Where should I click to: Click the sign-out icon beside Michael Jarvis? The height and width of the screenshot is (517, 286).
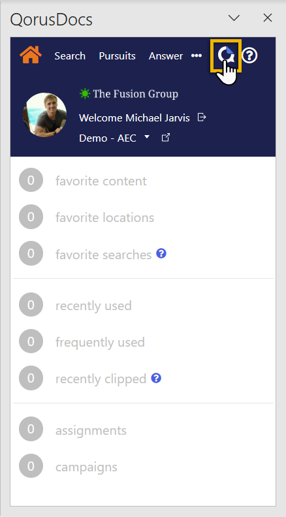[202, 117]
